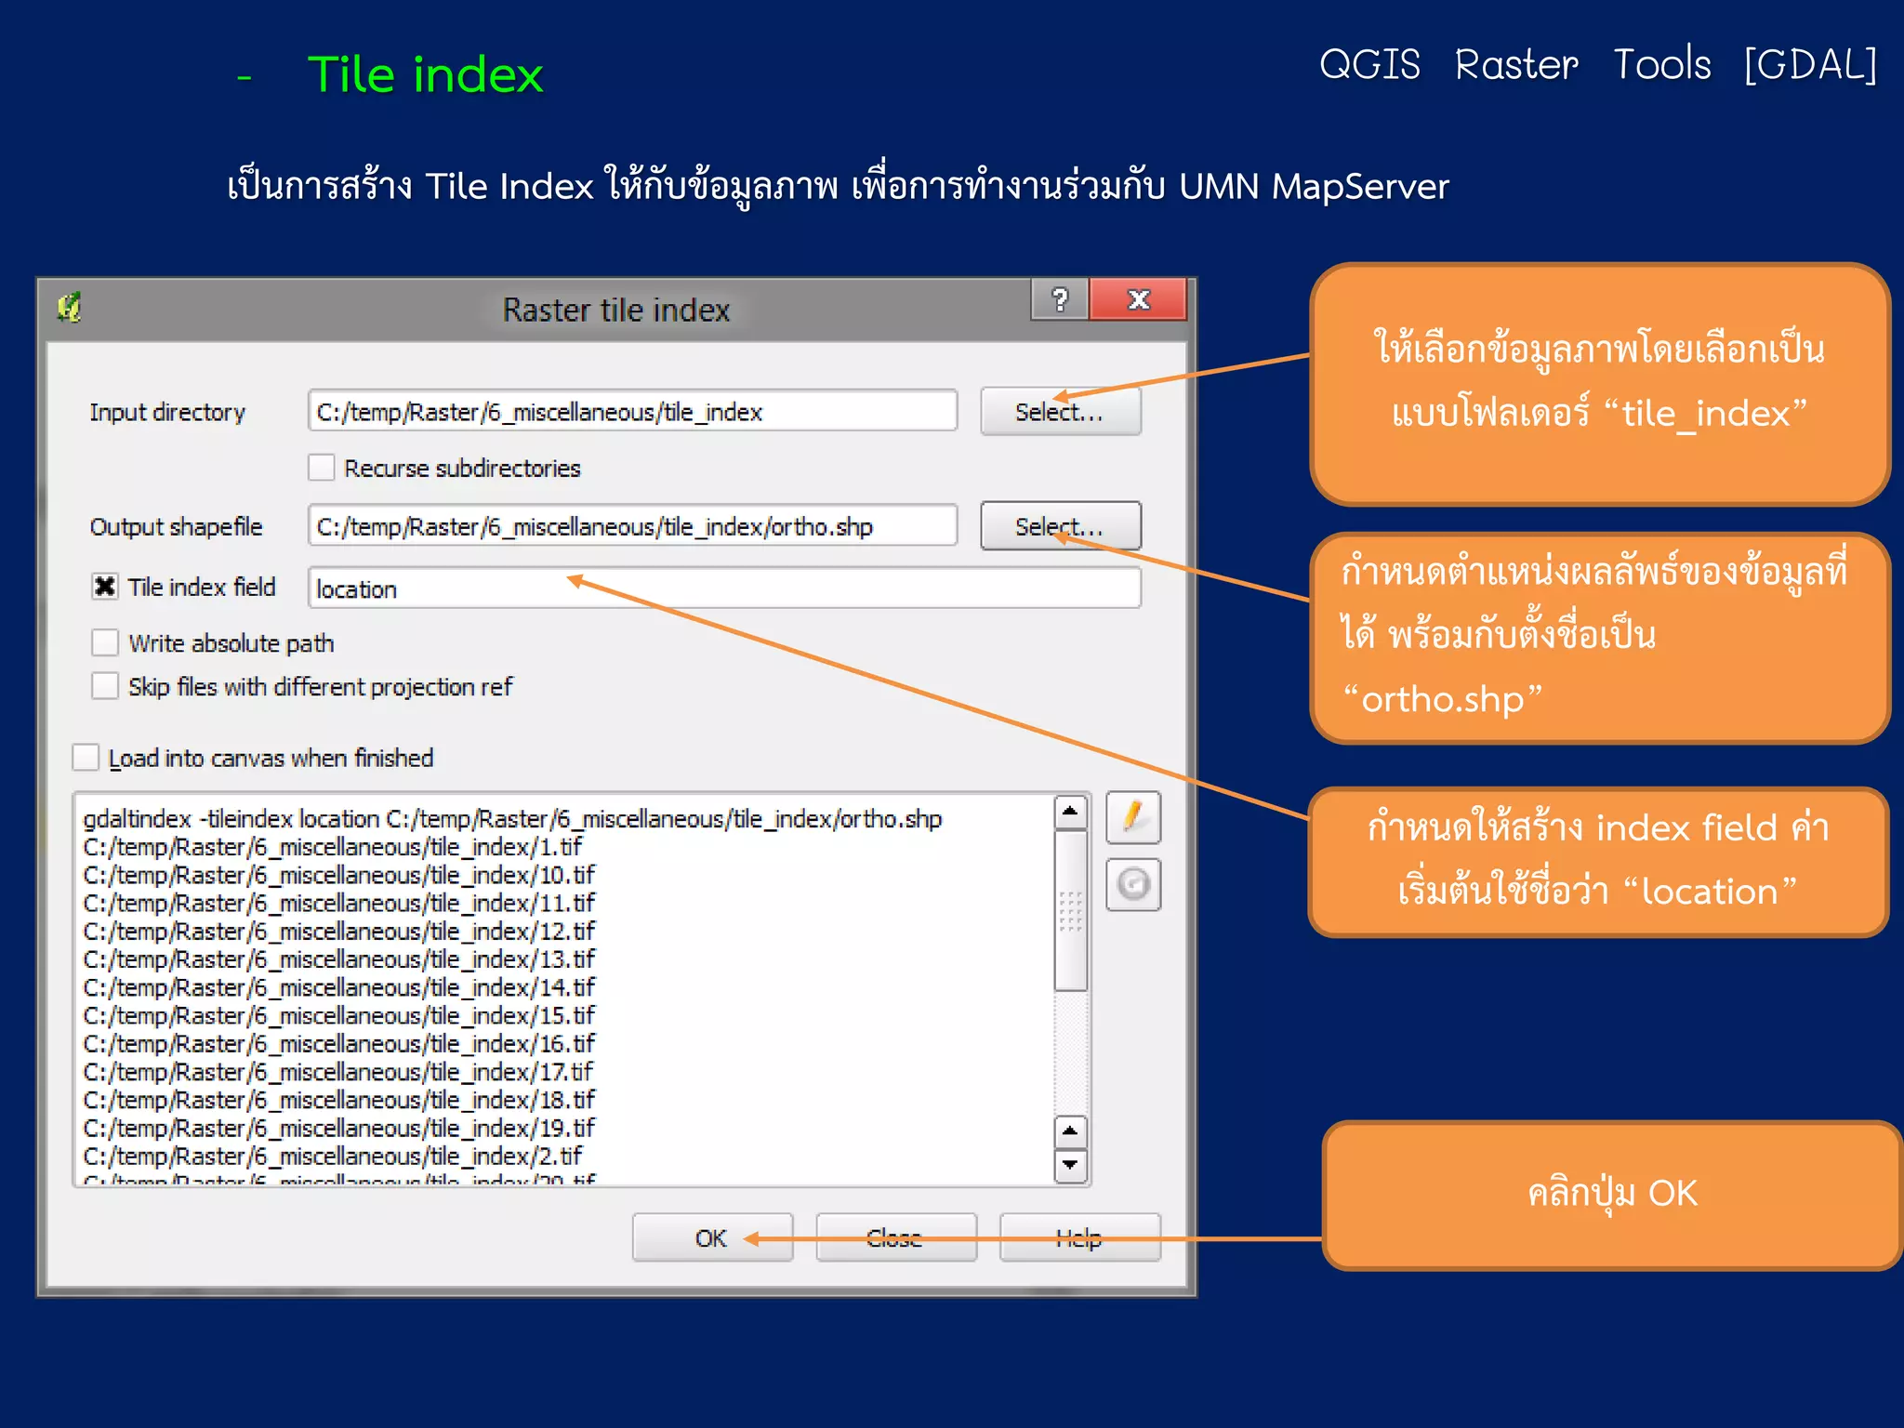Enable Write absolute path option
The width and height of the screenshot is (1904, 1428).
point(105,642)
